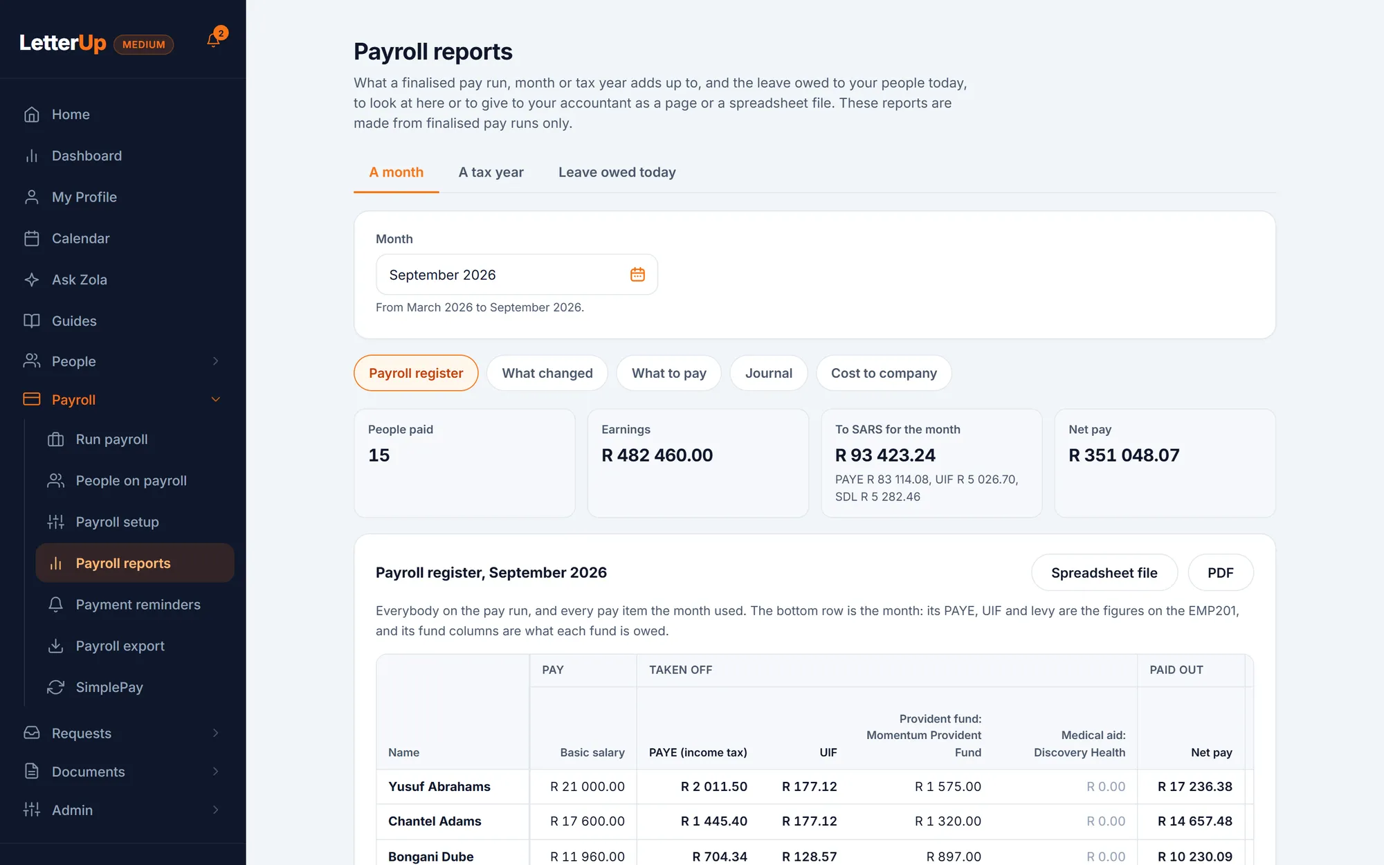Switch to the A tax year tab

tap(491, 172)
